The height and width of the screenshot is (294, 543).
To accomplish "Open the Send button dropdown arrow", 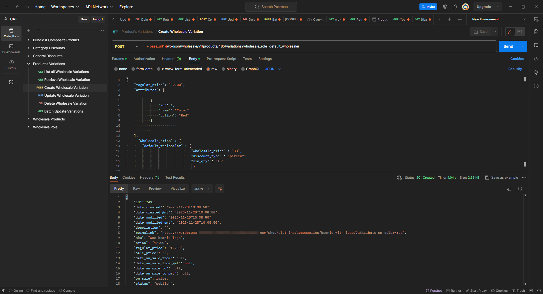I will [523, 46].
